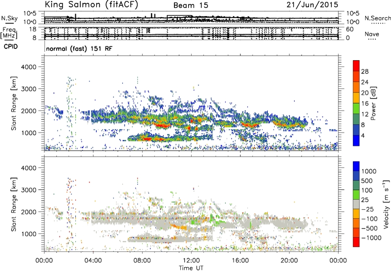Click the "18" frequency axis tick label
Screen dimensions: 391x271
[x=33, y=29]
